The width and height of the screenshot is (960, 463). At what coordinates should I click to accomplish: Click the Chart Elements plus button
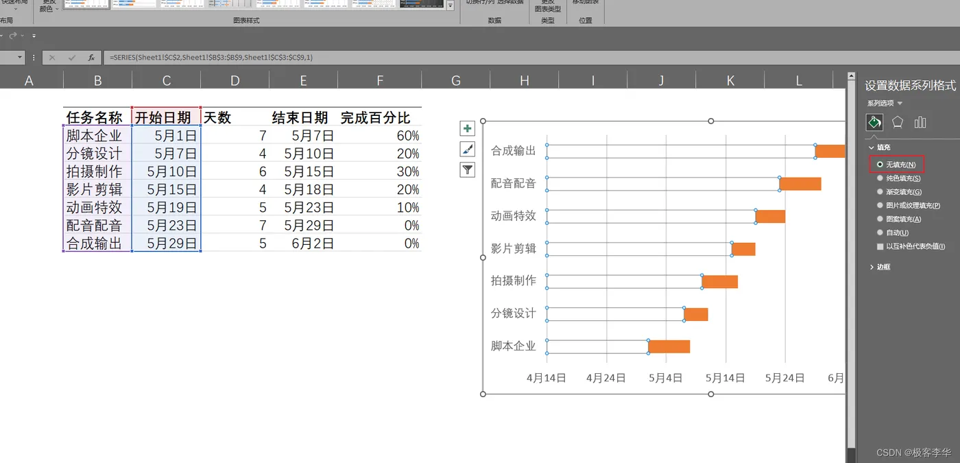[468, 128]
